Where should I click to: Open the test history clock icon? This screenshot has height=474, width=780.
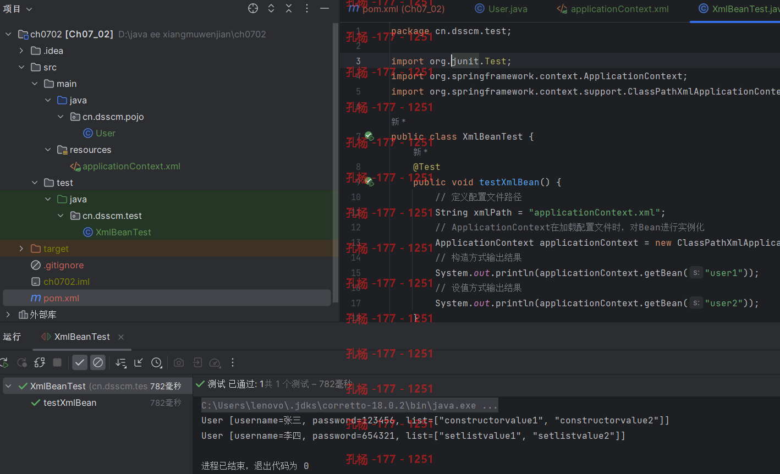tap(157, 362)
